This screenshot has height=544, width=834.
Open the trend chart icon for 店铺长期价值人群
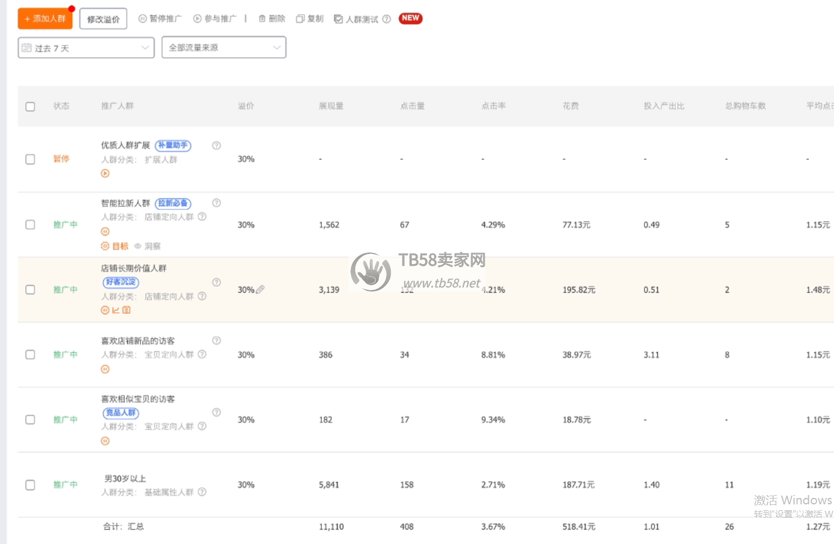pyautogui.click(x=115, y=310)
